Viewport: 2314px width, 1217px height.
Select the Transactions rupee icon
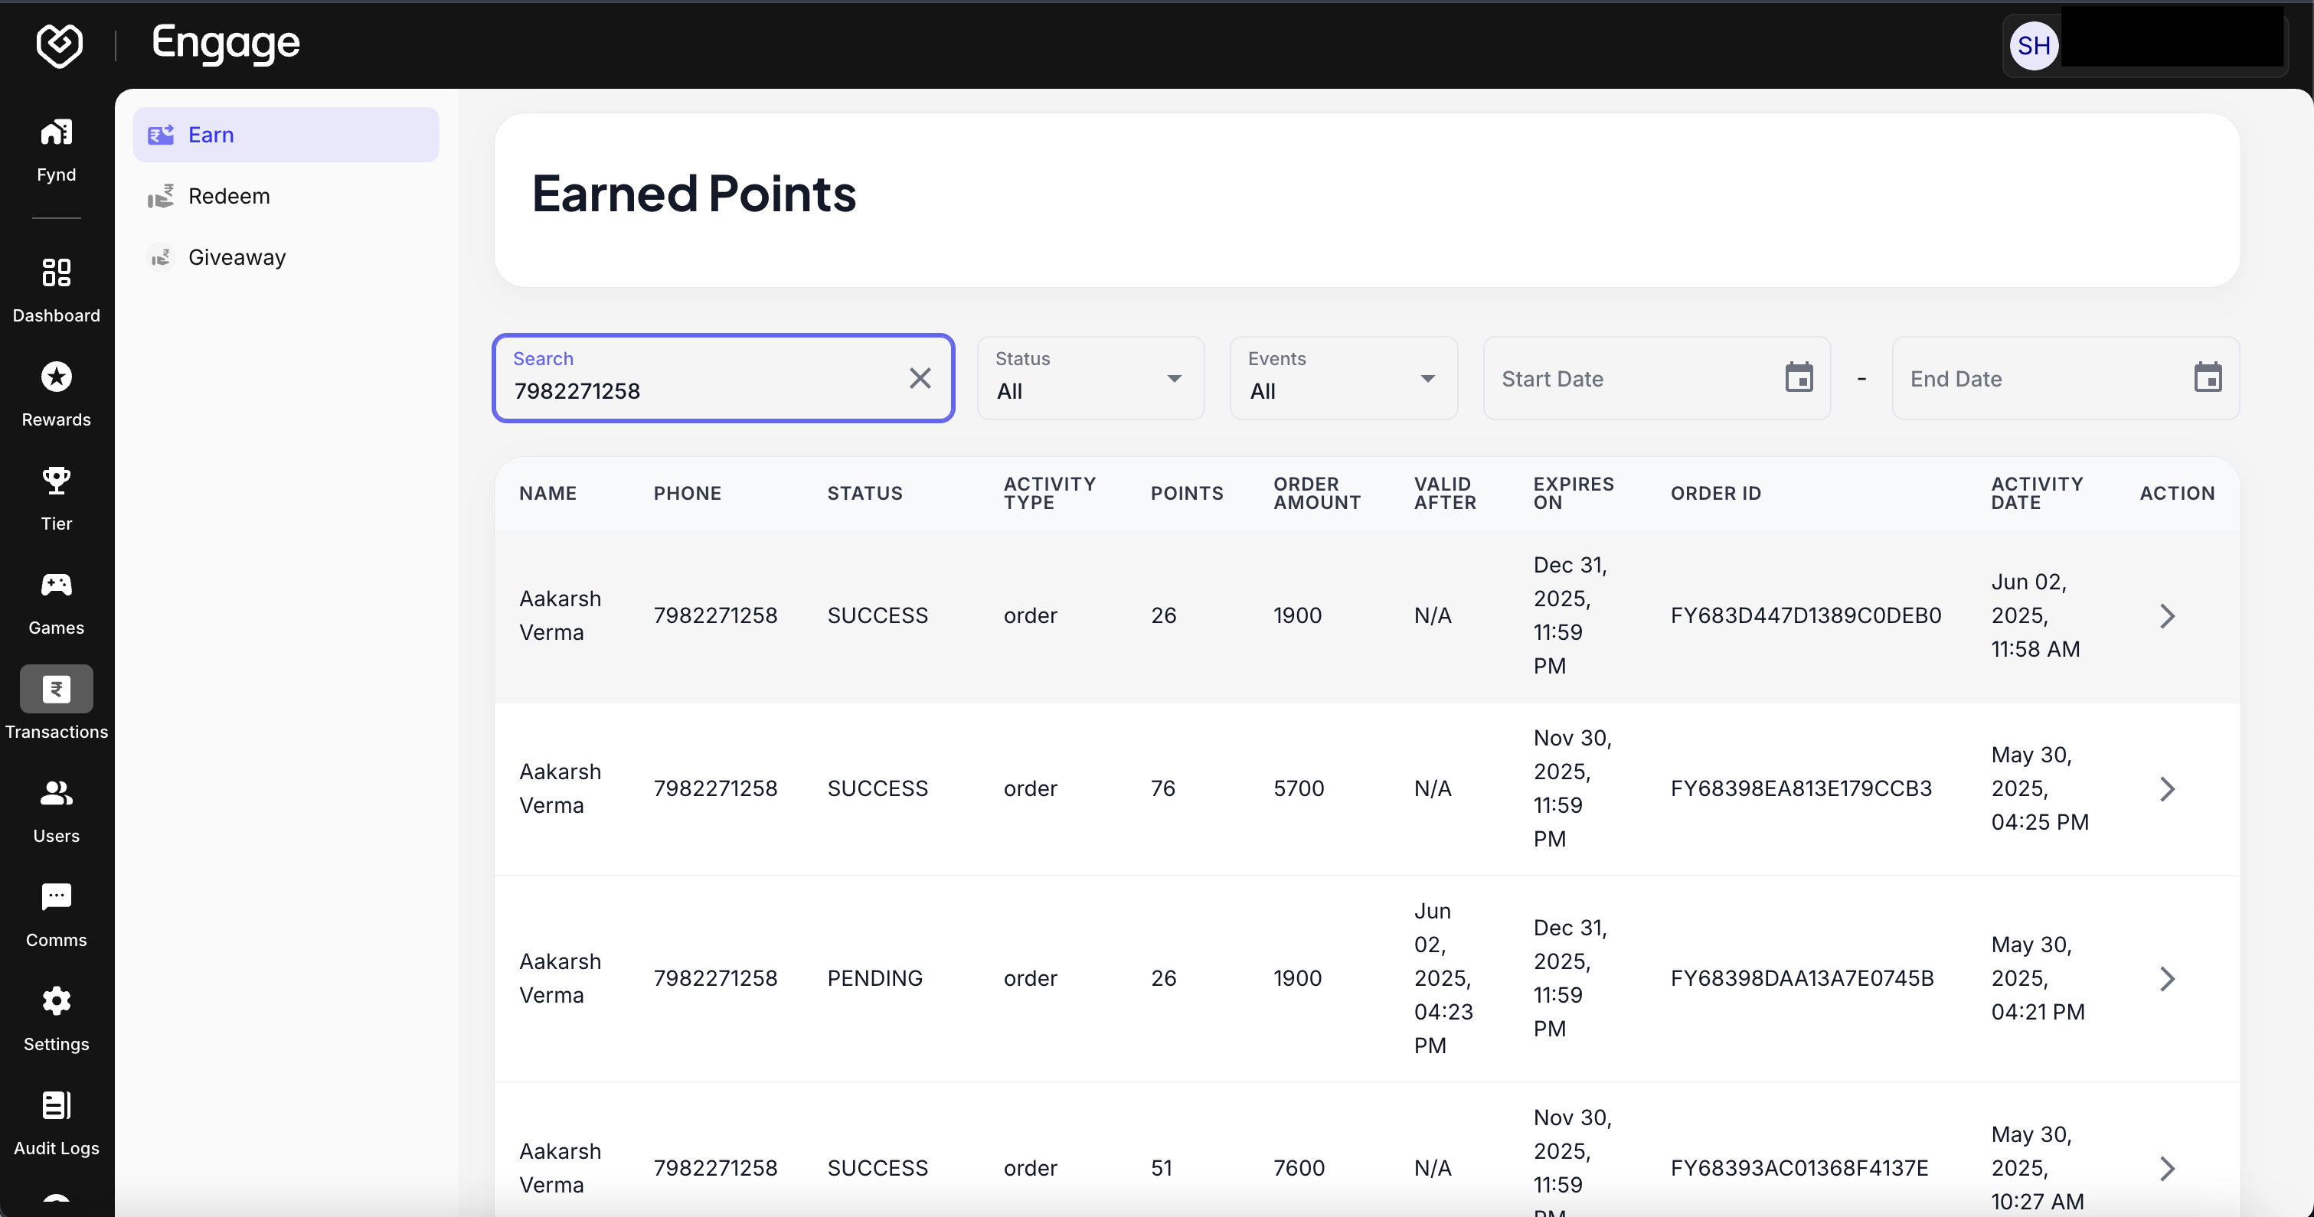[x=56, y=689]
